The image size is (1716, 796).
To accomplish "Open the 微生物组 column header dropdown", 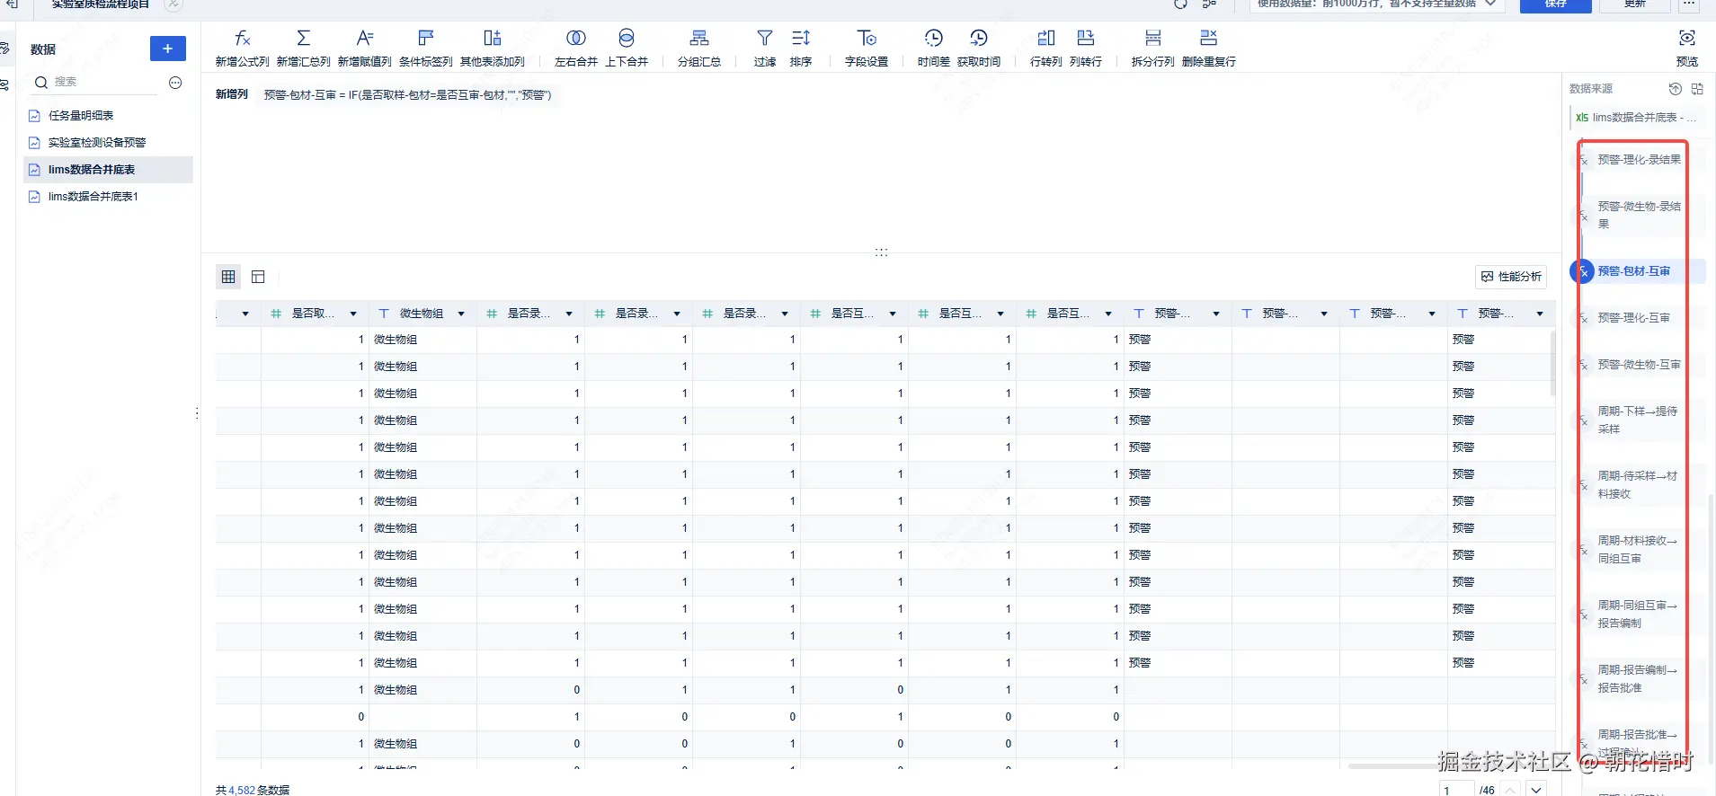I will 461,314.
